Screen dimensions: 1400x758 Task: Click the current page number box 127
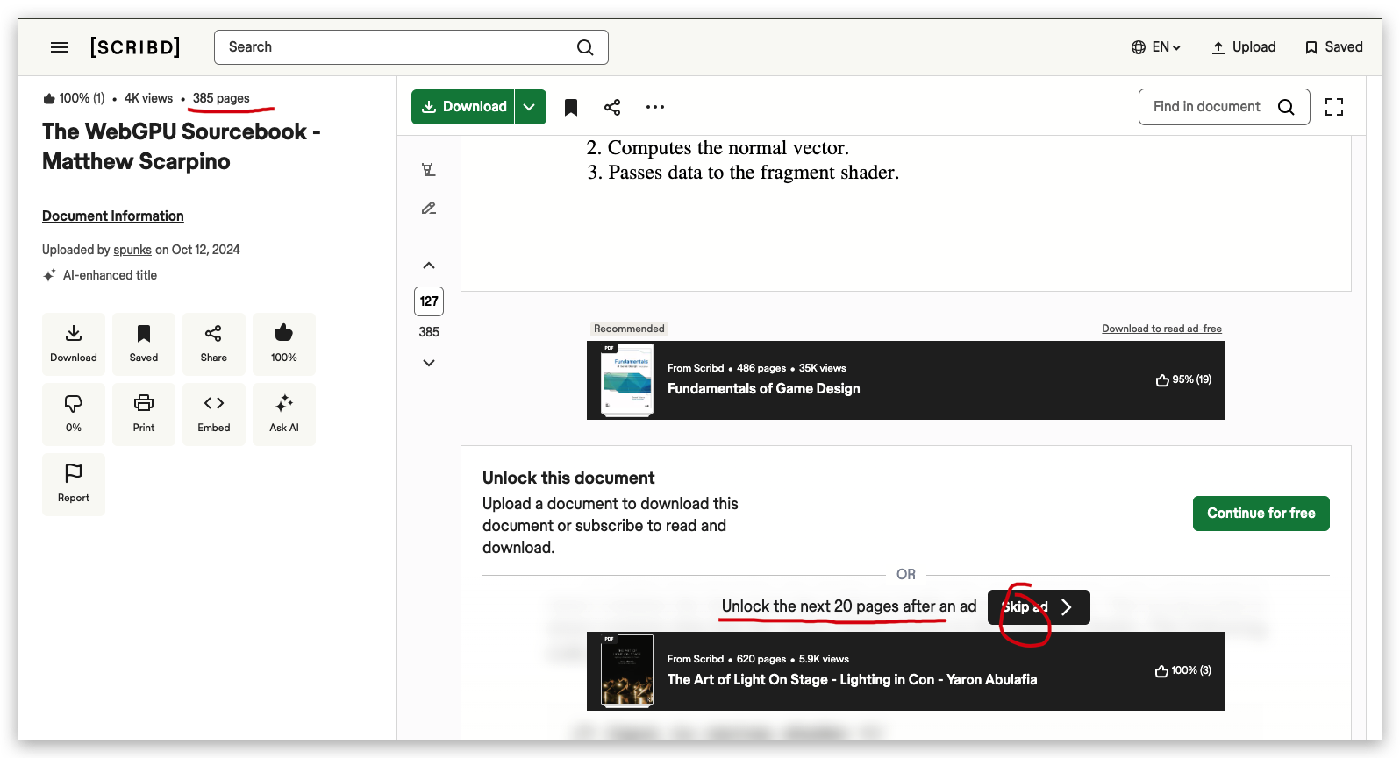click(429, 301)
